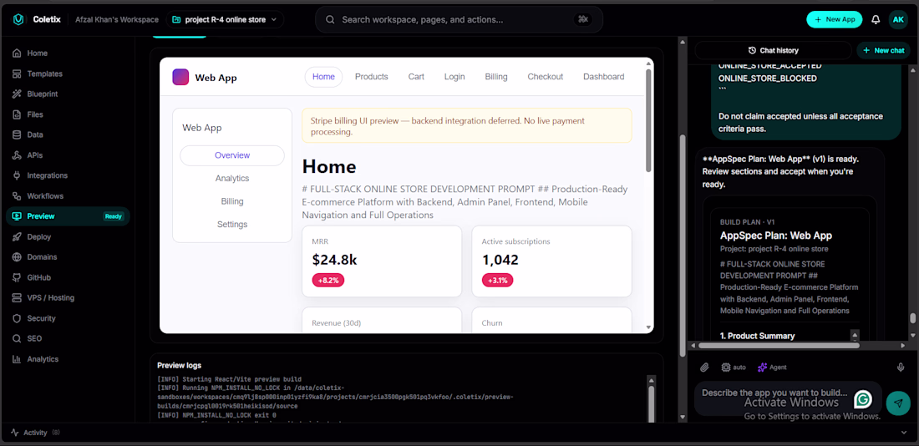This screenshot has width=919, height=446.
Task: Open Blueprint wand icon in sidebar
Action: (x=17, y=94)
